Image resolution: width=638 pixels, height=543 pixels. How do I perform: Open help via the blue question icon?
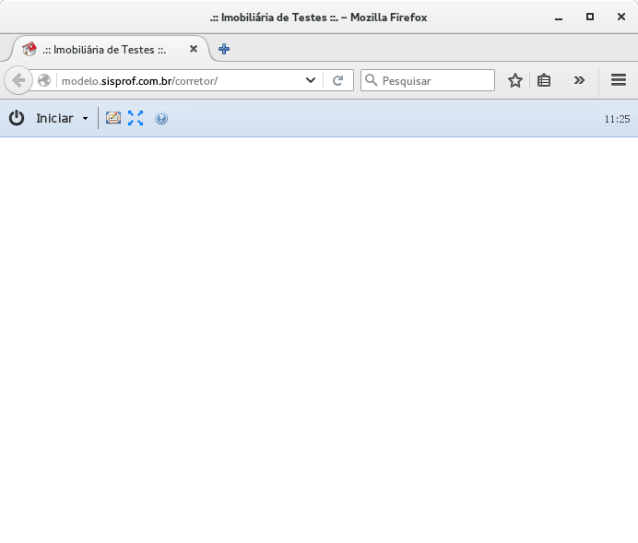(x=161, y=118)
